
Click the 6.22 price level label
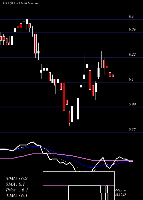(132, 55)
